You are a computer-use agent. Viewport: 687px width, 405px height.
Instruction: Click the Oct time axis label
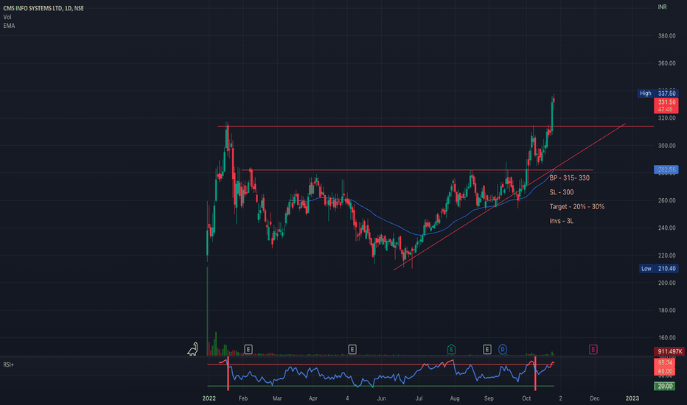[526, 398]
